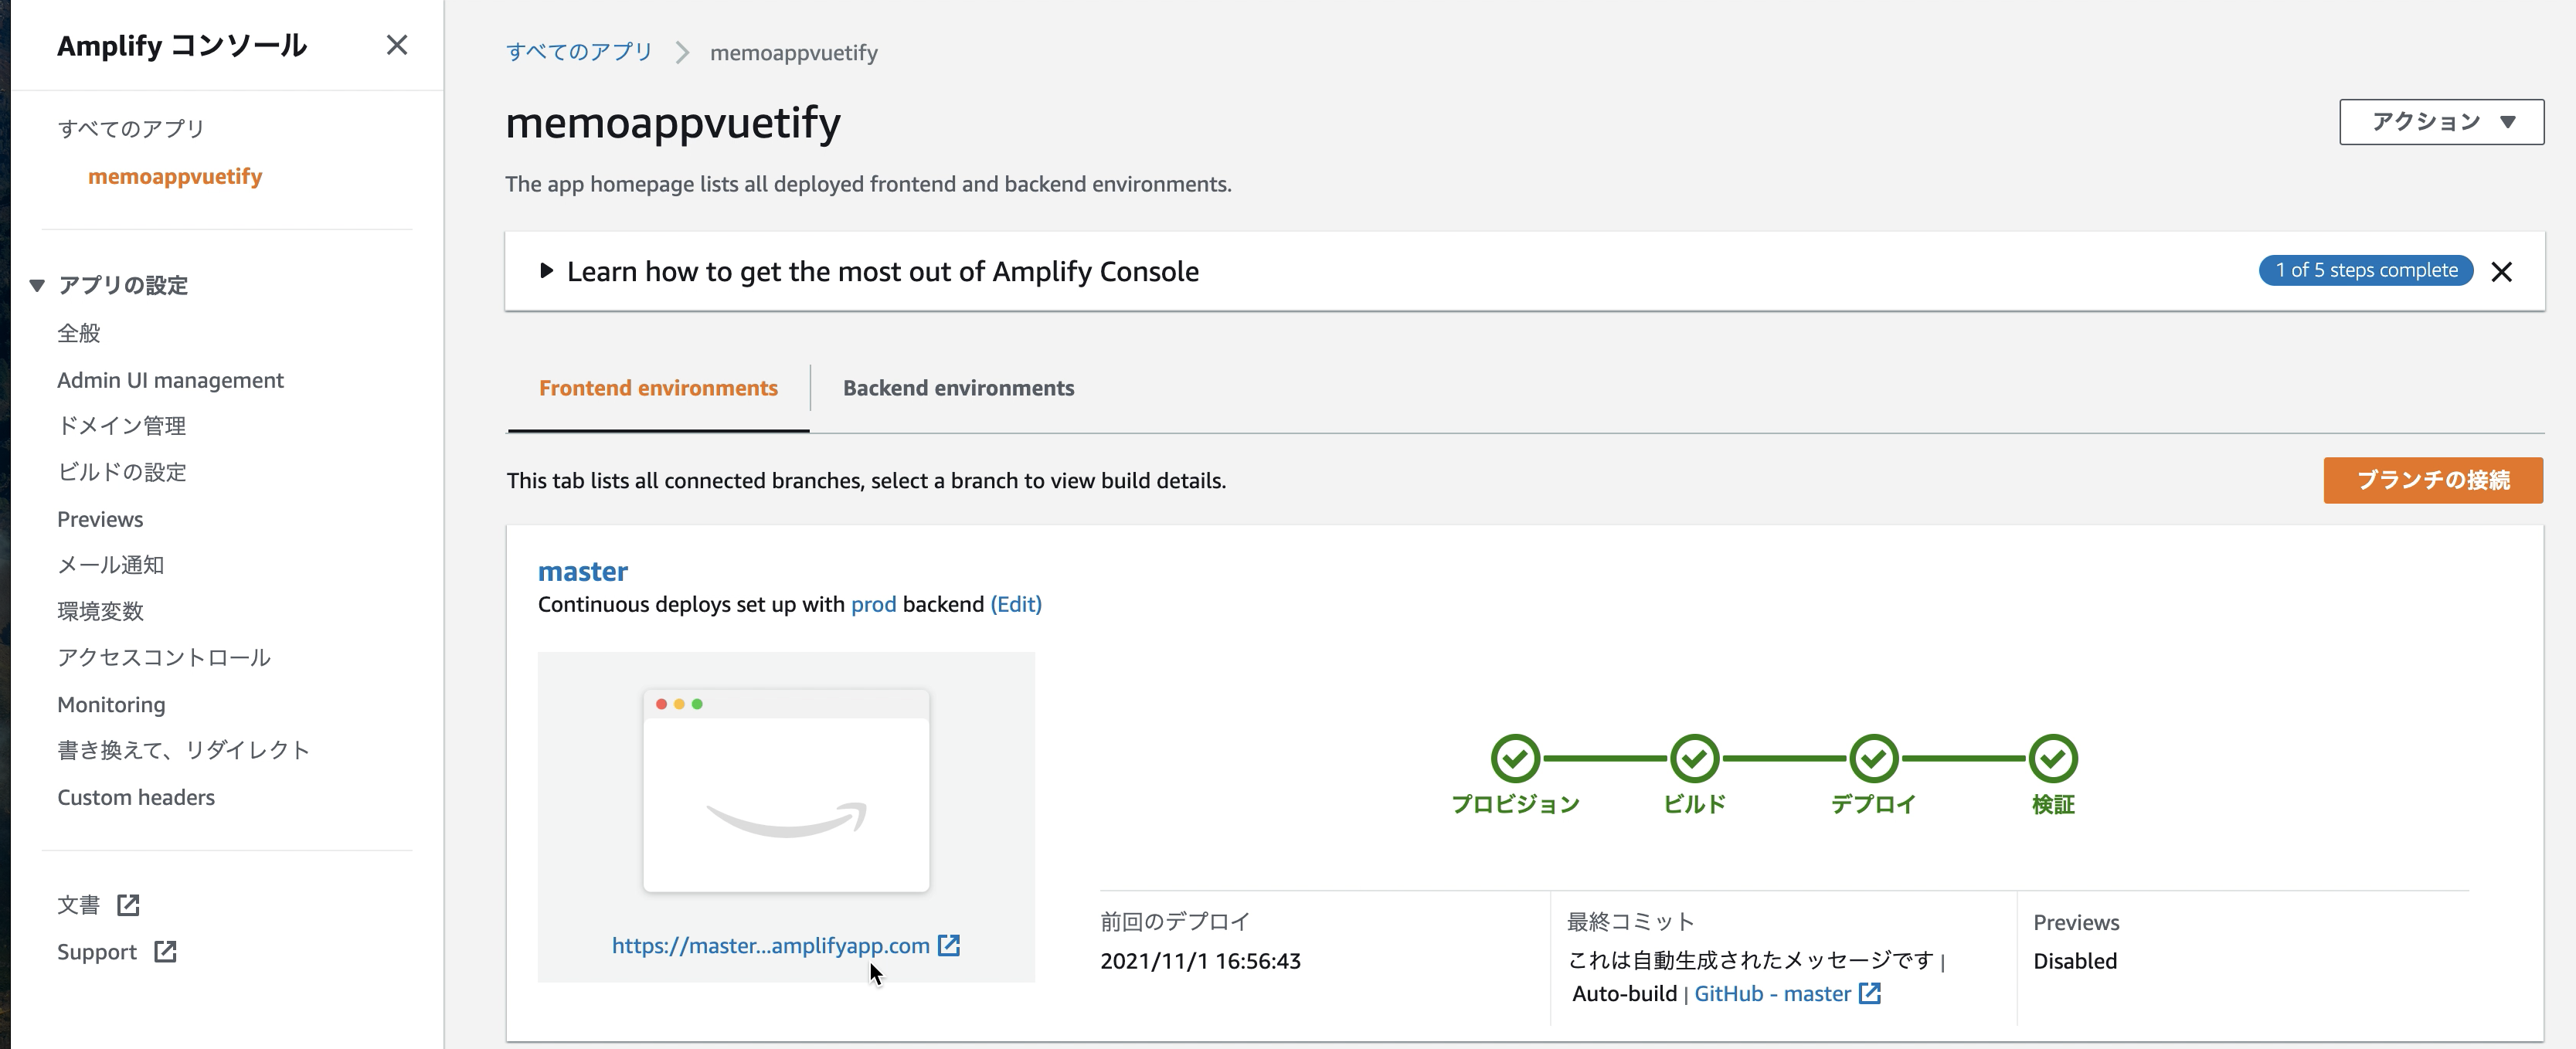The height and width of the screenshot is (1049, 2576).
Task: Open ビルドの設定 page
Action: [122, 472]
